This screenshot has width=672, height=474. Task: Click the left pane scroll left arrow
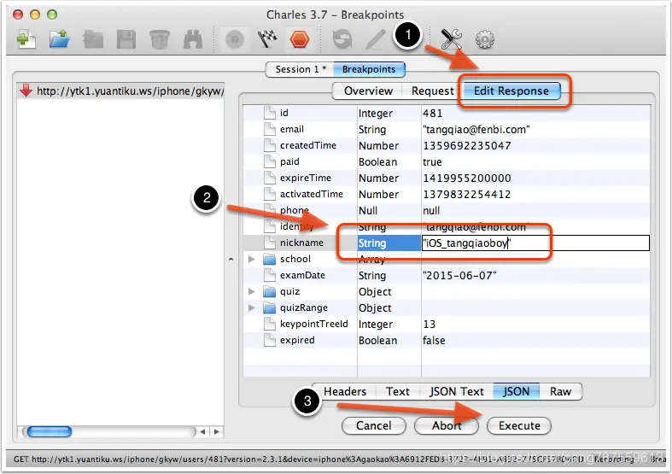pyautogui.click(x=202, y=431)
